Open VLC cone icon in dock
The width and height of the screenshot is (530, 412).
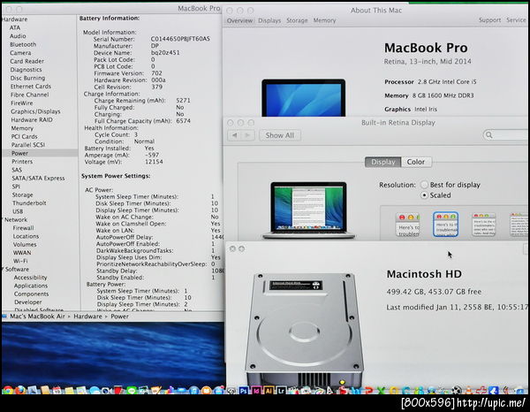pos(469,391)
